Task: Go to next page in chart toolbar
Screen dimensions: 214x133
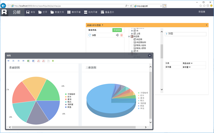Action: [x=18, y=61]
